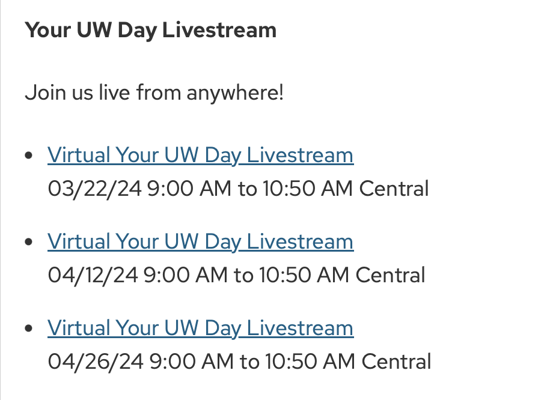Click the word Livestream in the bold heading
The width and height of the screenshot is (547, 400).
(219, 30)
